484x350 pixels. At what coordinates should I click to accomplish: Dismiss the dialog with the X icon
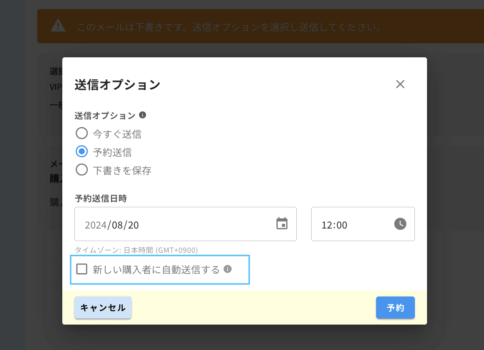click(400, 84)
